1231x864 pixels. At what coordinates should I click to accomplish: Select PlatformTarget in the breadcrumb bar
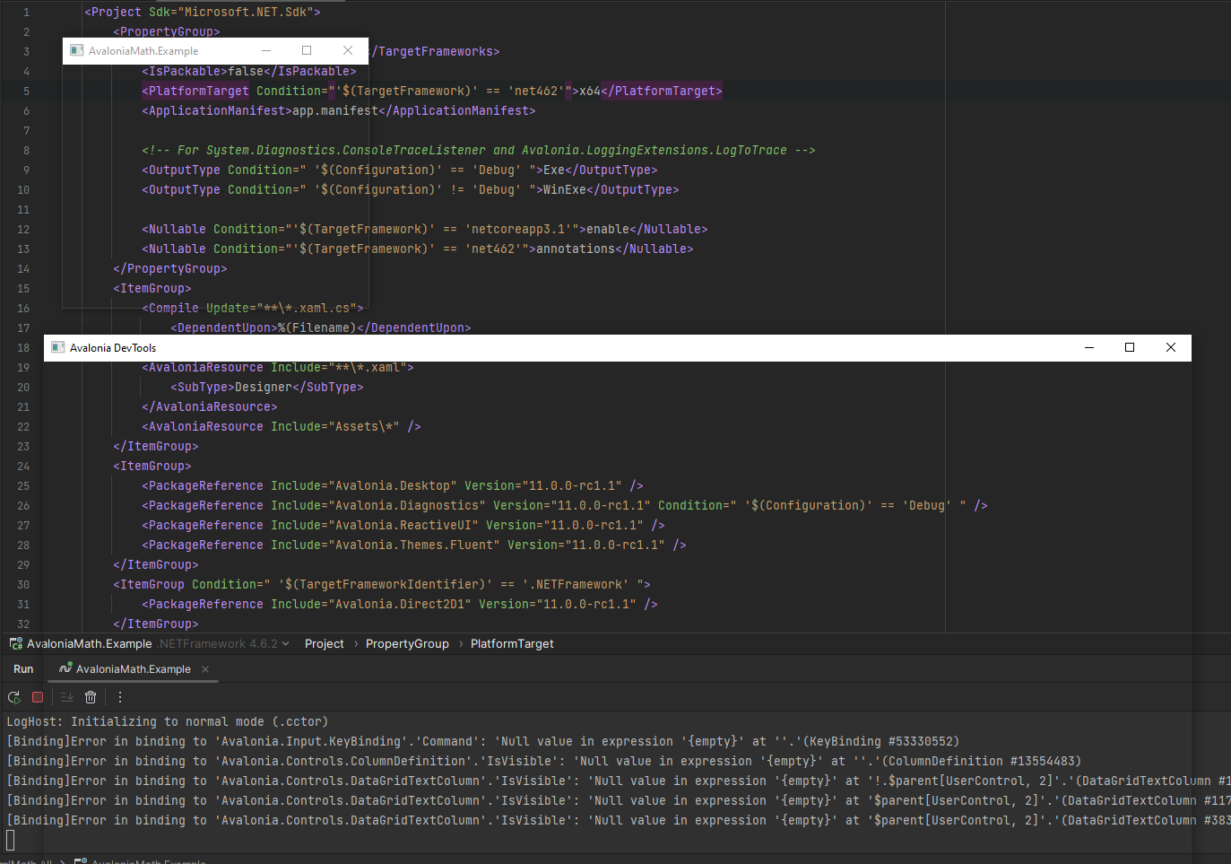point(512,643)
